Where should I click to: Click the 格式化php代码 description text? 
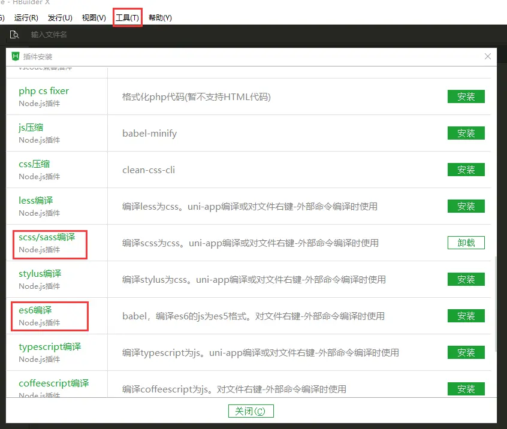(x=197, y=96)
